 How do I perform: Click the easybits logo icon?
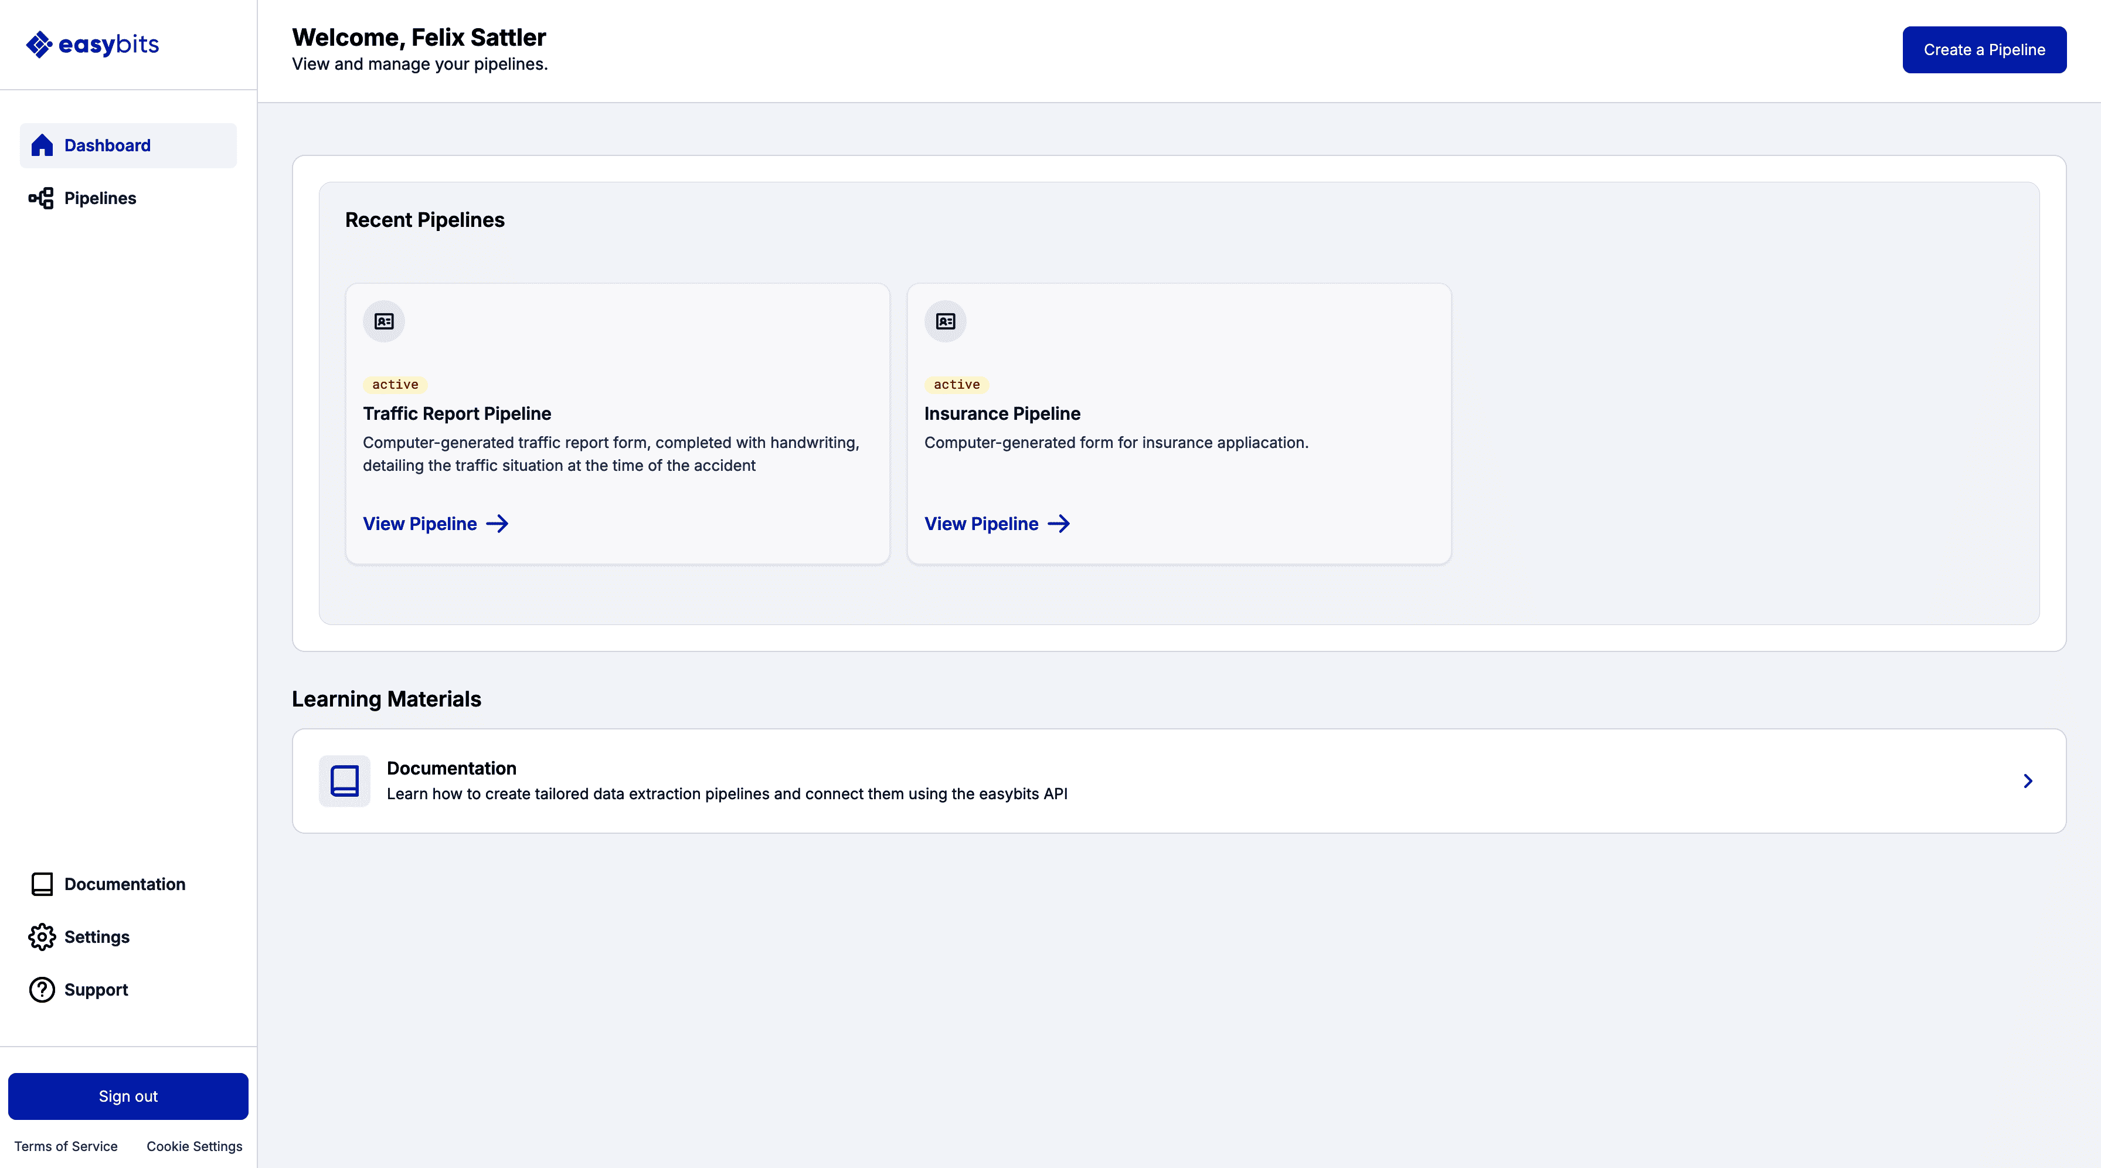click(x=39, y=45)
